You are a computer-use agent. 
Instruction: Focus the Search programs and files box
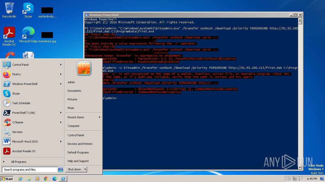point(29,170)
